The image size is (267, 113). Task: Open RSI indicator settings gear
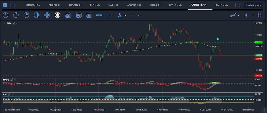coord(9,94)
